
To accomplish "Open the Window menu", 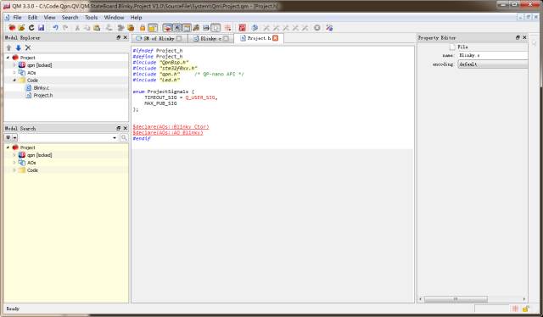I will pyautogui.click(x=114, y=17).
